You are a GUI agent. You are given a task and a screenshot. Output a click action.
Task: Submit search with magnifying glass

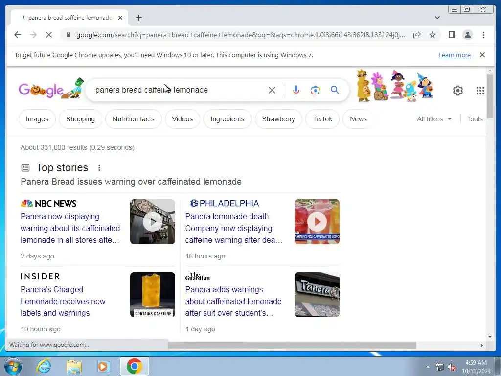tap(335, 90)
